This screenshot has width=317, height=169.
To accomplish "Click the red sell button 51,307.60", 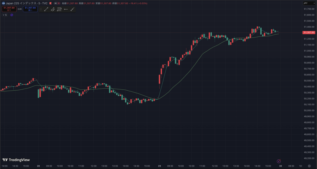I will 9,9.
